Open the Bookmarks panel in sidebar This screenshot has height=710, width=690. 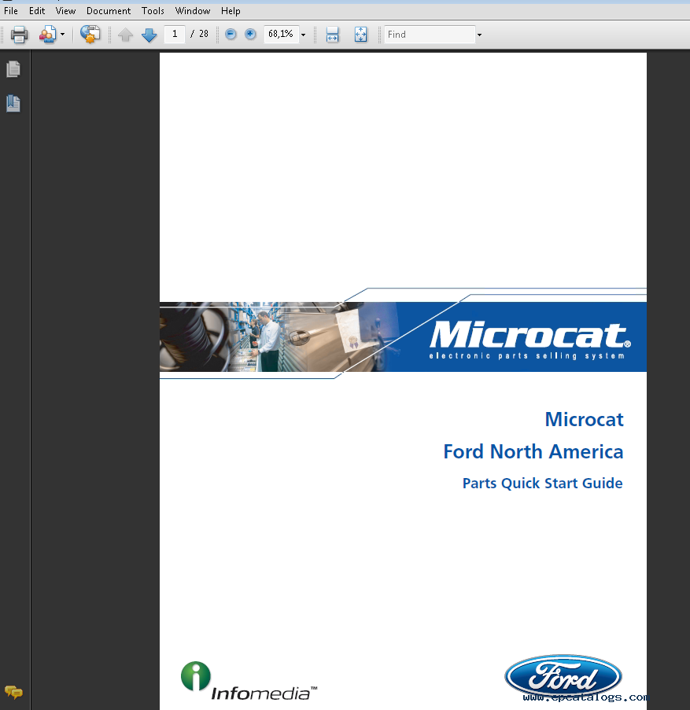pyautogui.click(x=13, y=104)
